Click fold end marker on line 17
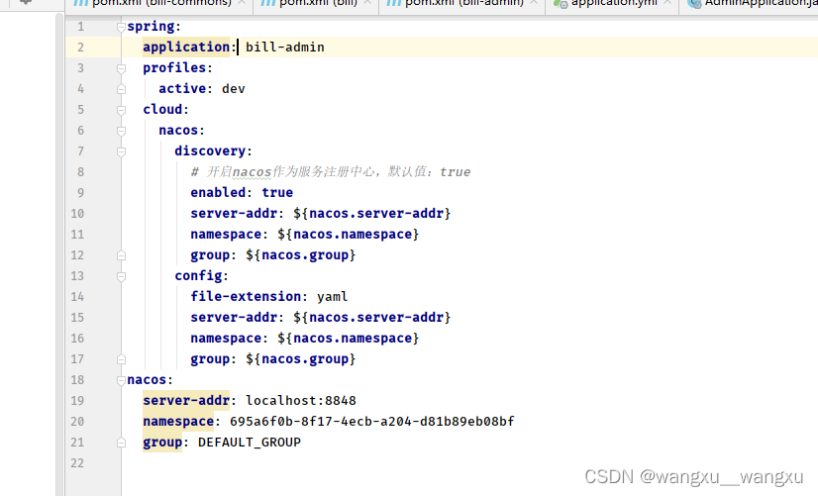 pyautogui.click(x=121, y=359)
